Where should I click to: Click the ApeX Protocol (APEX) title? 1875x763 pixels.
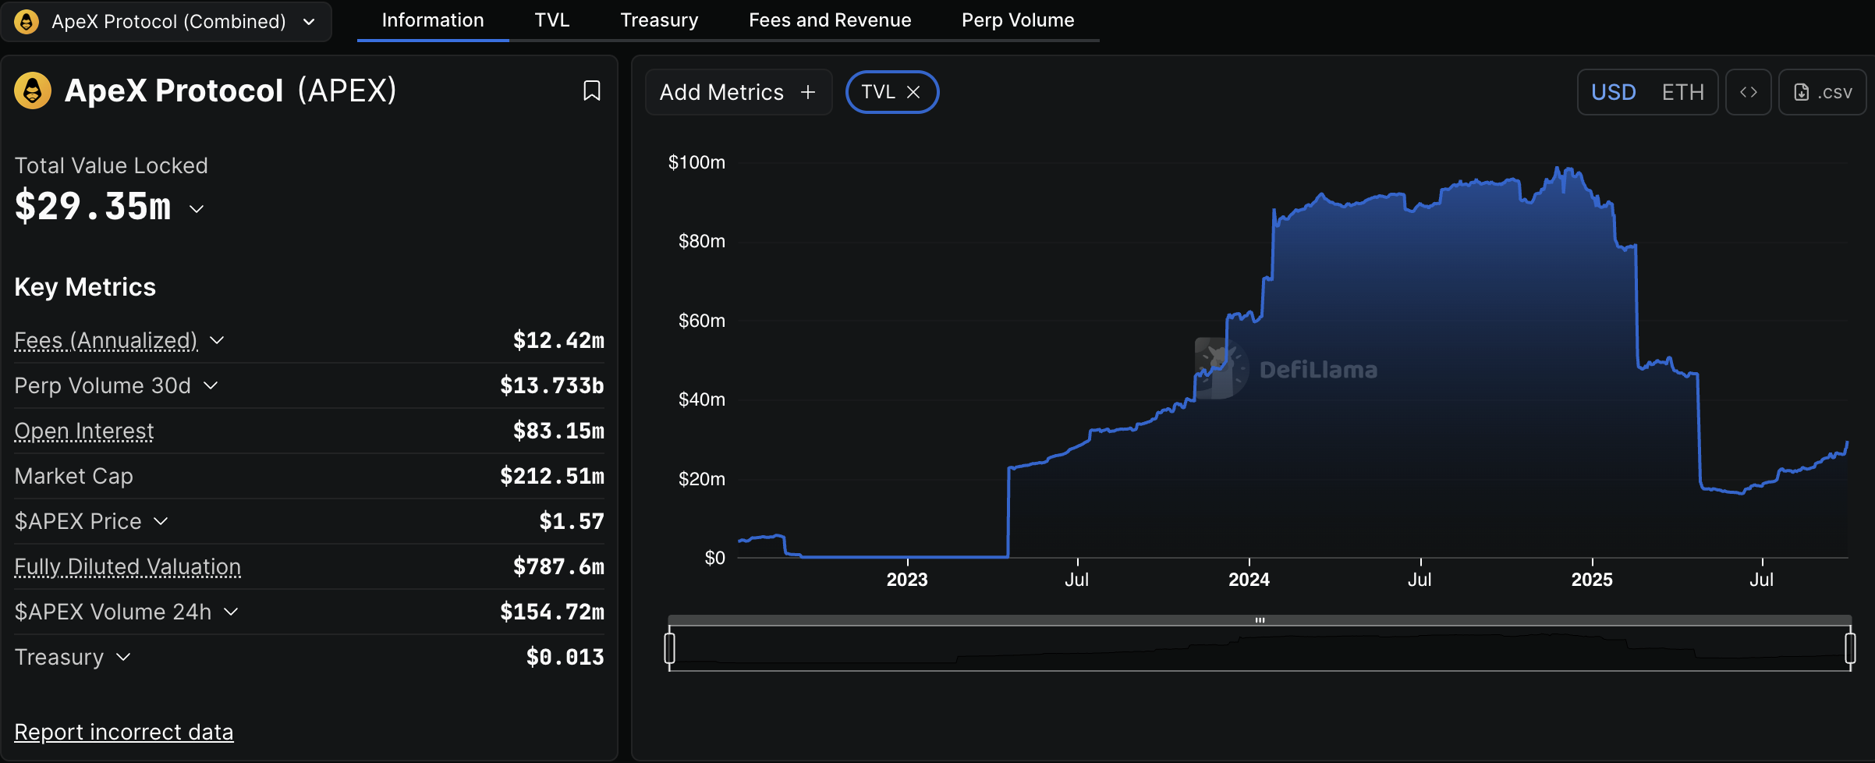click(231, 90)
